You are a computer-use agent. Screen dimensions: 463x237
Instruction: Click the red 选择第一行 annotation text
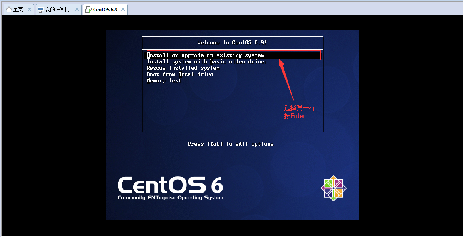click(300, 108)
